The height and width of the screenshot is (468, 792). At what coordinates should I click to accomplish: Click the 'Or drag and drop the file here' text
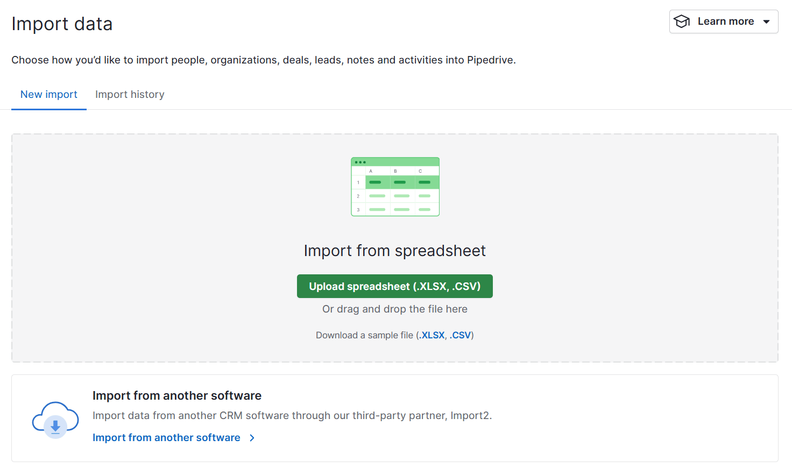[x=395, y=309]
